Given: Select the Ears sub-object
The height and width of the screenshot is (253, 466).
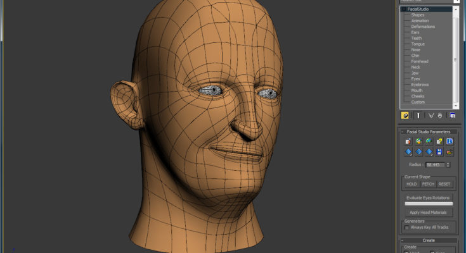Looking at the screenshot, I should pyautogui.click(x=415, y=32).
